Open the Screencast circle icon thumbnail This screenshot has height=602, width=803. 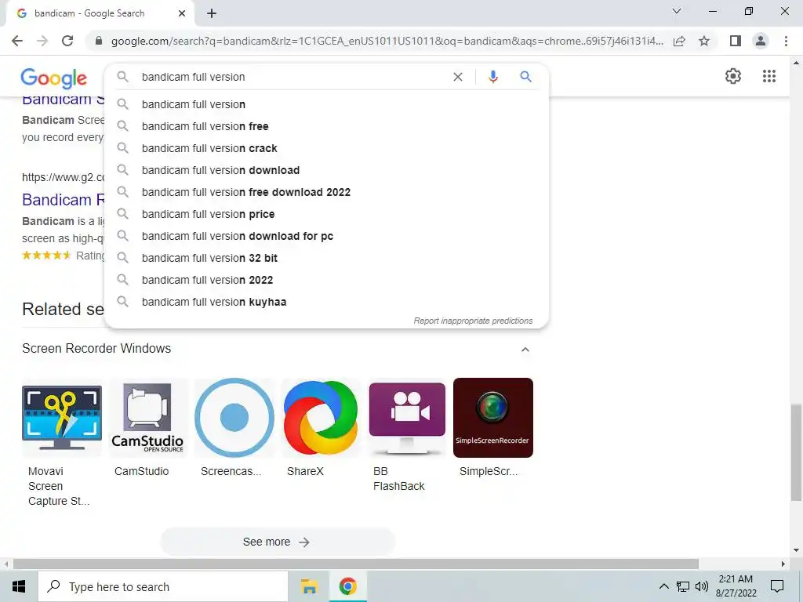pos(234,418)
